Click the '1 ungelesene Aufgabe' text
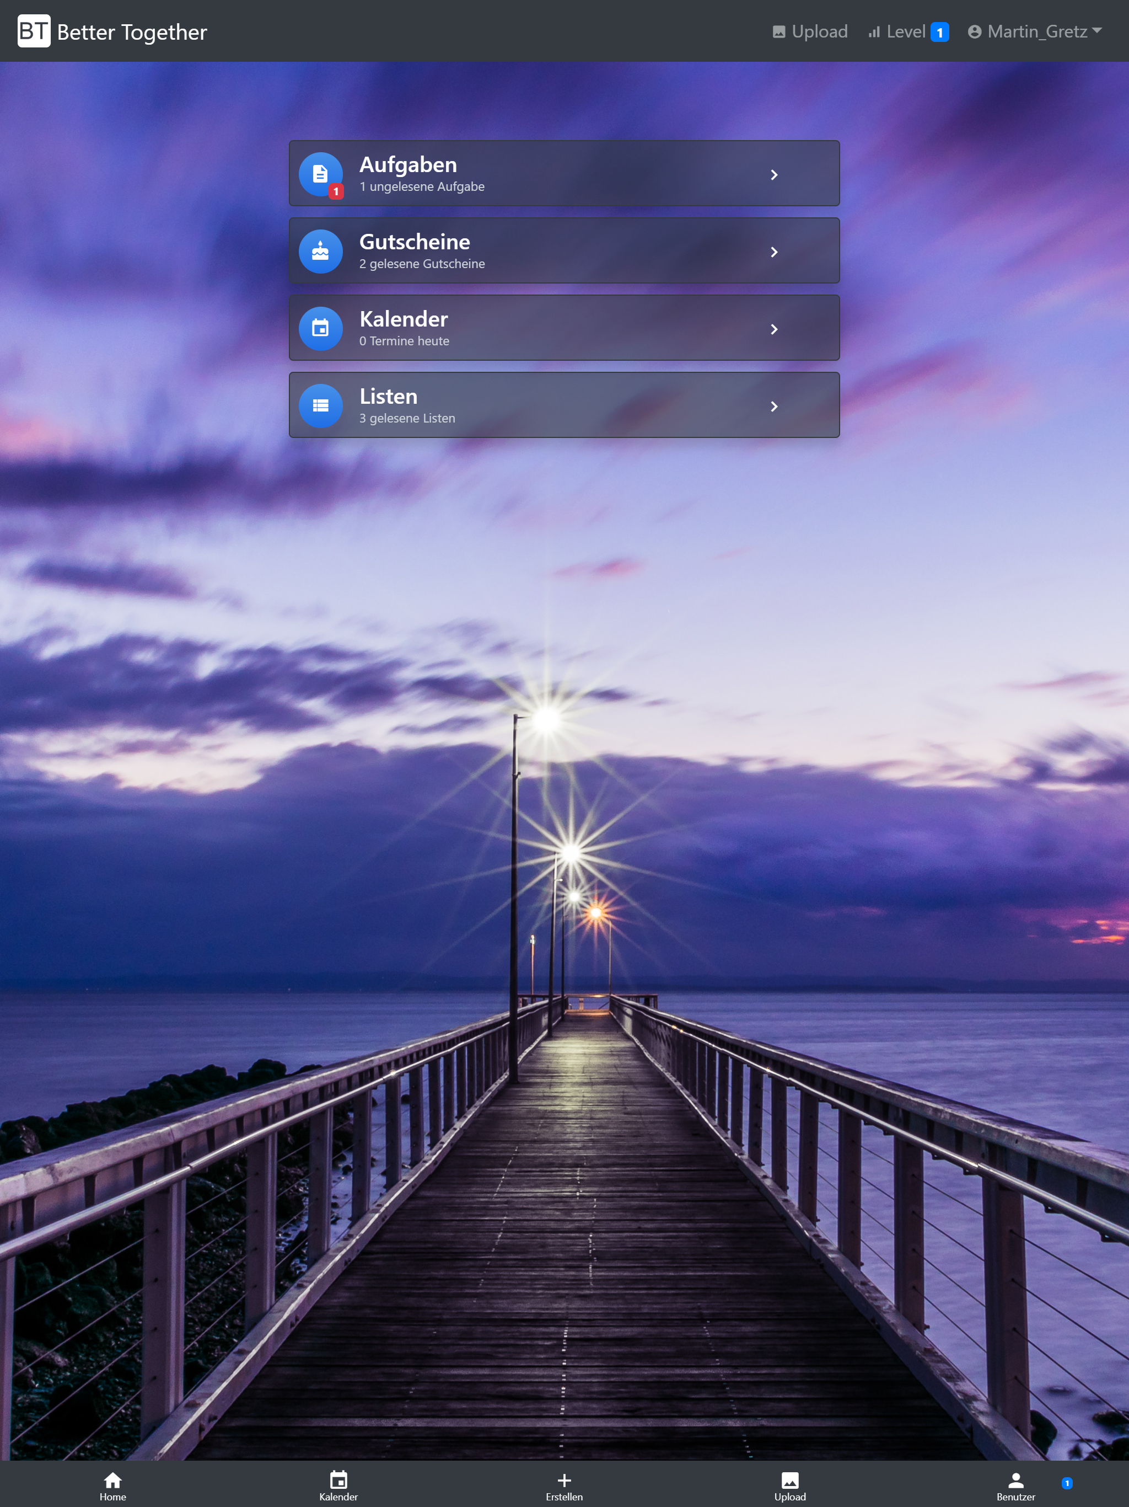 [x=422, y=186]
